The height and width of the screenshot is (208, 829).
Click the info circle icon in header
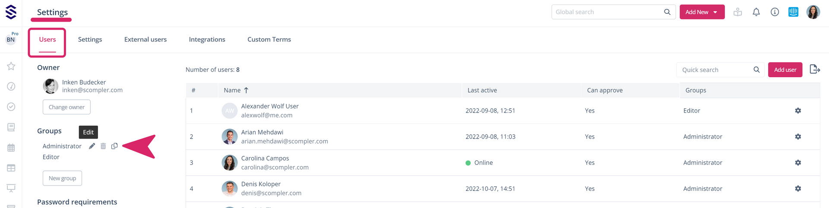(775, 12)
